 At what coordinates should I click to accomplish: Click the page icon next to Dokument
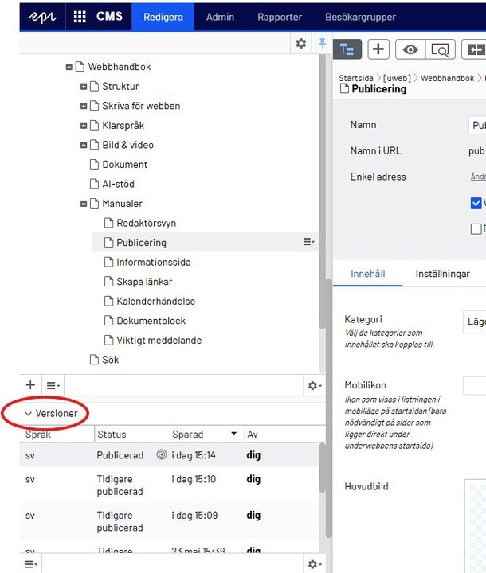click(94, 164)
